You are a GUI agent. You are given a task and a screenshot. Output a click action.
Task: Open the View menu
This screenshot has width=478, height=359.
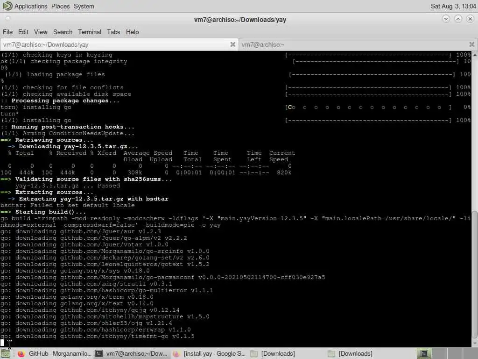point(41,32)
